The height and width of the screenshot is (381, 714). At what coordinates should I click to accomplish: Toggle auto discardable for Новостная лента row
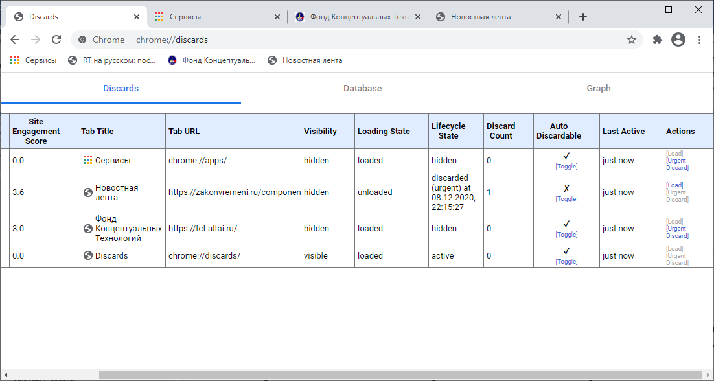point(566,199)
